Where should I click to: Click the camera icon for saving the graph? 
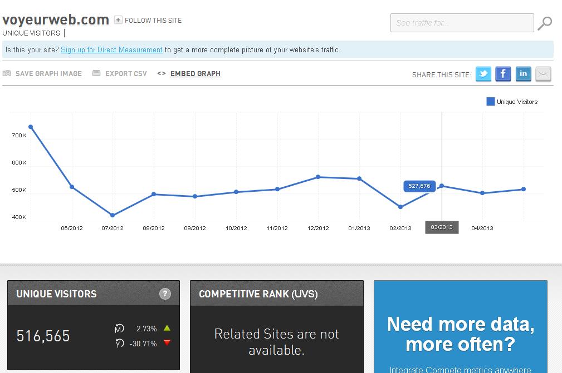(x=7, y=73)
